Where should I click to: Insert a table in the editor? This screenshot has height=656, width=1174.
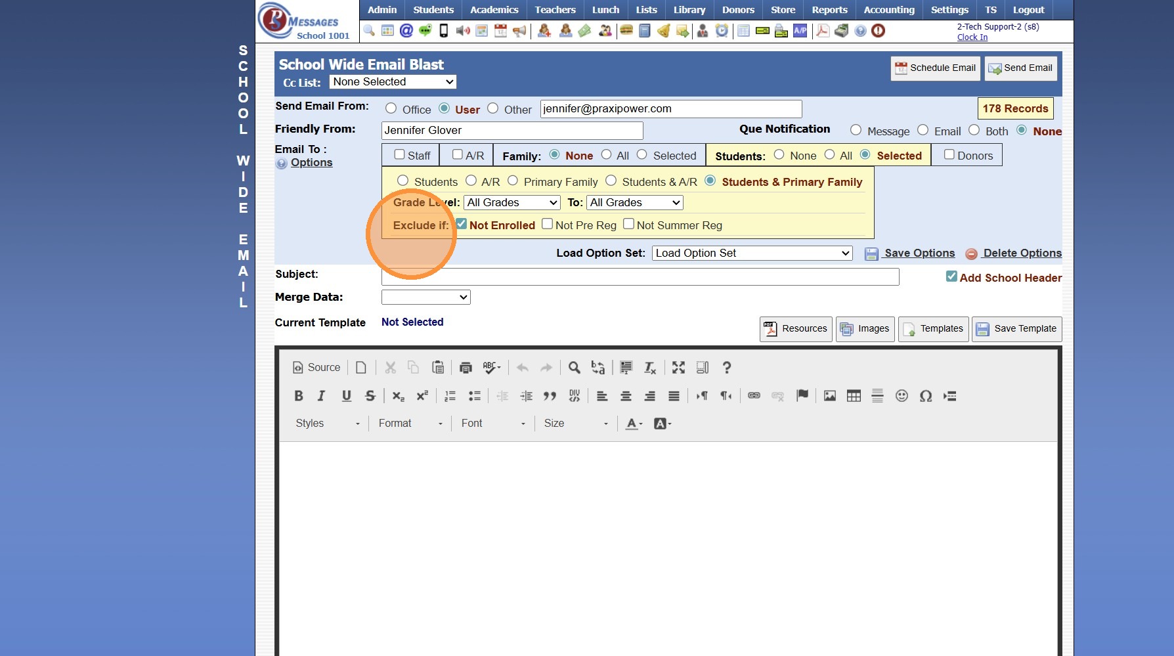[x=854, y=396]
